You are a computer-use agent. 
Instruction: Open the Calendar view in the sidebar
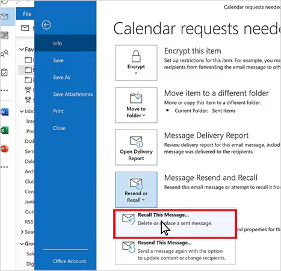[4, 36]
